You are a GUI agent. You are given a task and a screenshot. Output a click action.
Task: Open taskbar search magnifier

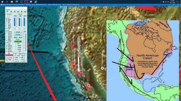click(7, 2)
